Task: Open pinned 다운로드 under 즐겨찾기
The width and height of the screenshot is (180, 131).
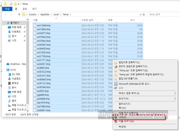Action: pyautogui.click(x=16, y=32)
